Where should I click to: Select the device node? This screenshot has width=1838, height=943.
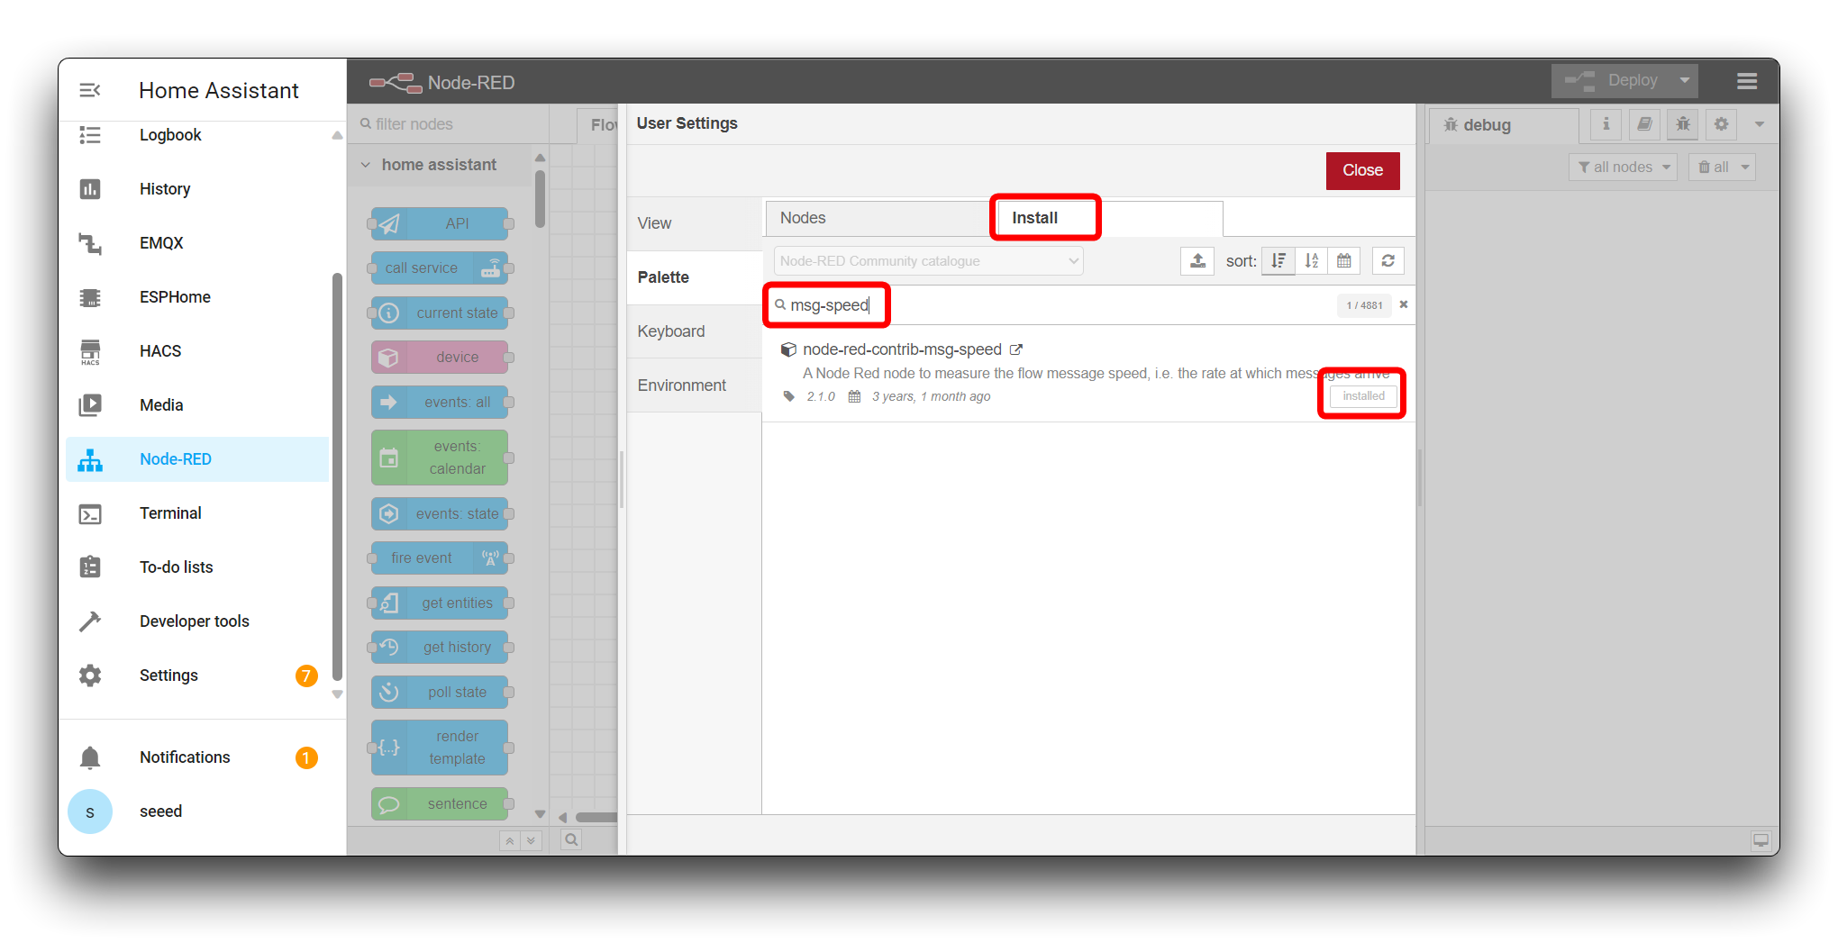440,358
